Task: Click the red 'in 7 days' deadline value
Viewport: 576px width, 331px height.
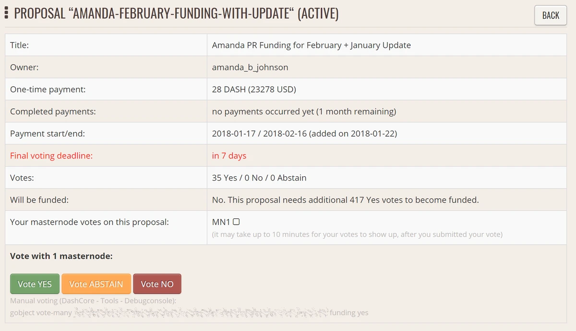Action: [229, 156]
